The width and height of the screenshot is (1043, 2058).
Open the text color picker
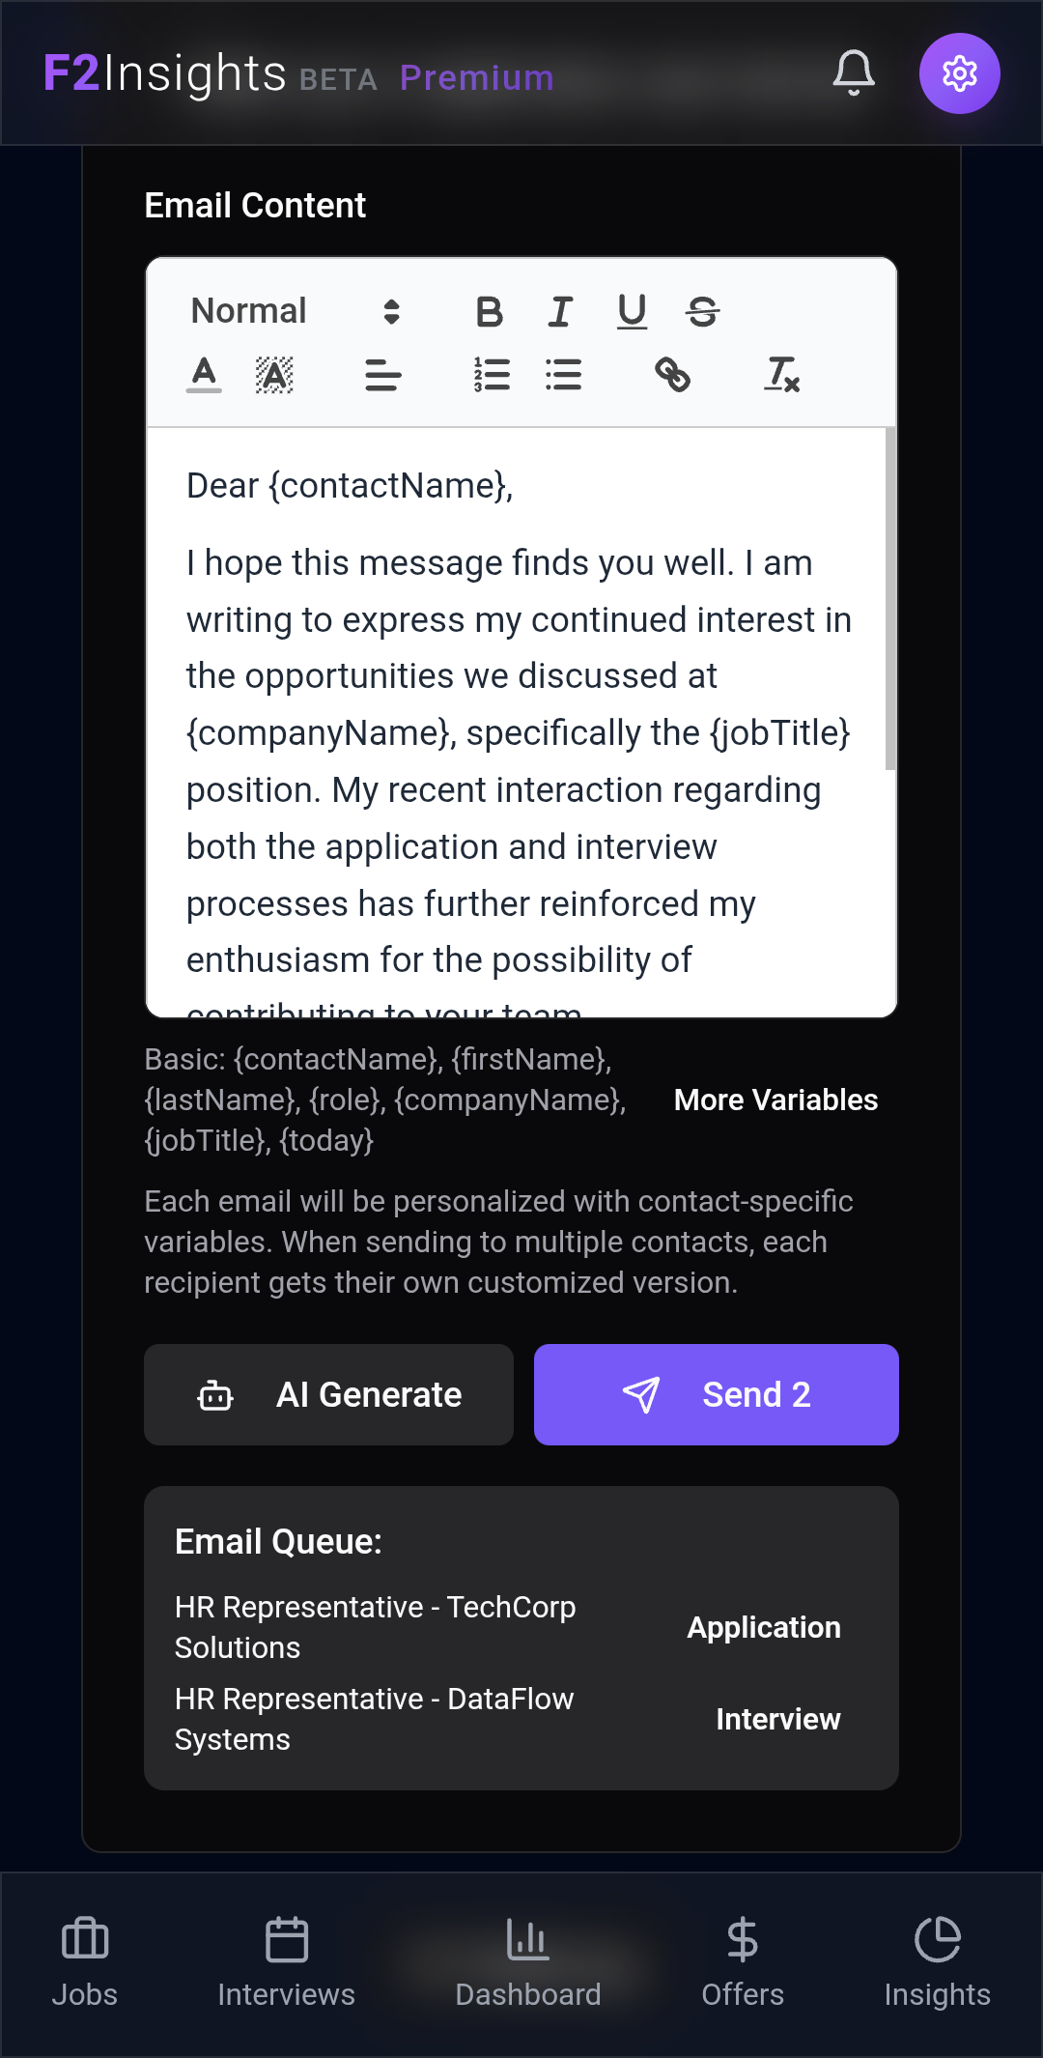point(204,374)
